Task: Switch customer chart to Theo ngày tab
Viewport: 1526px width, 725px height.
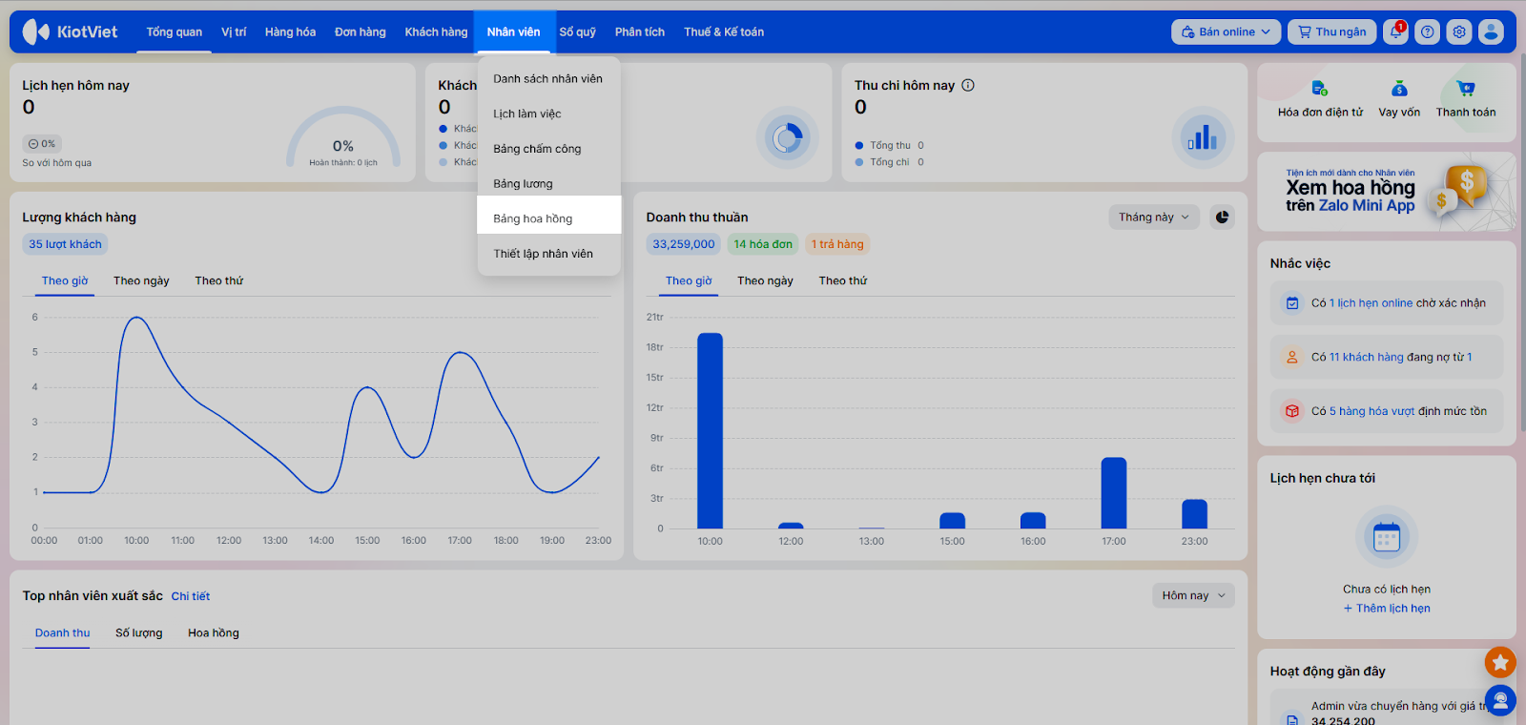Action: click(141, 280)
